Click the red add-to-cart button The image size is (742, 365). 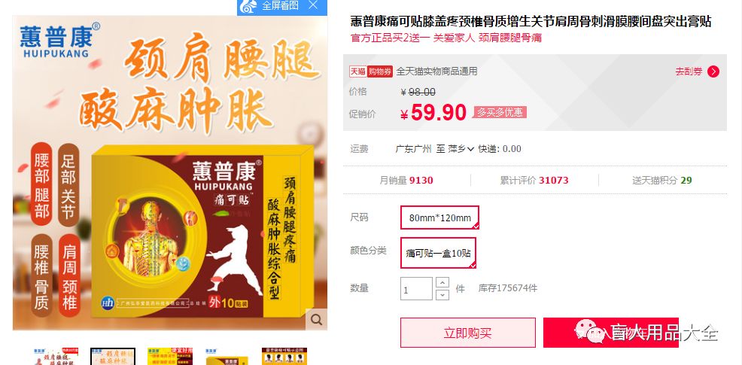pyautogui.click(x=611, y=333)
